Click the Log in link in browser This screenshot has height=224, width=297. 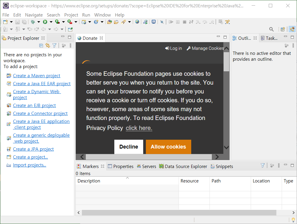tap(174, 48)
